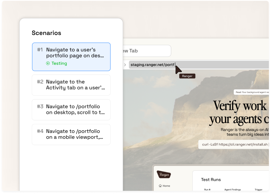Click the Ranger logo badge in the dashboard
Screen dimensions: 271x194
[164, 175]
